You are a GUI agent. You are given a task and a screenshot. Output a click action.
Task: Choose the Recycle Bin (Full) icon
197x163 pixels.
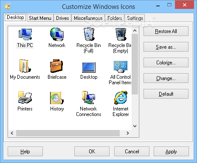[89, 34]
